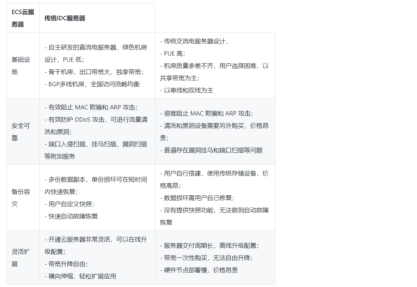Click text '没有提供快照功能，无法做到自动故障'
This screenshot has width=417, height=287.
click(216, 210)
